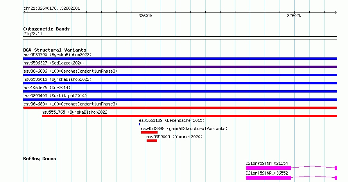Select the purple bar for nsv6596327

coord(180,67)
